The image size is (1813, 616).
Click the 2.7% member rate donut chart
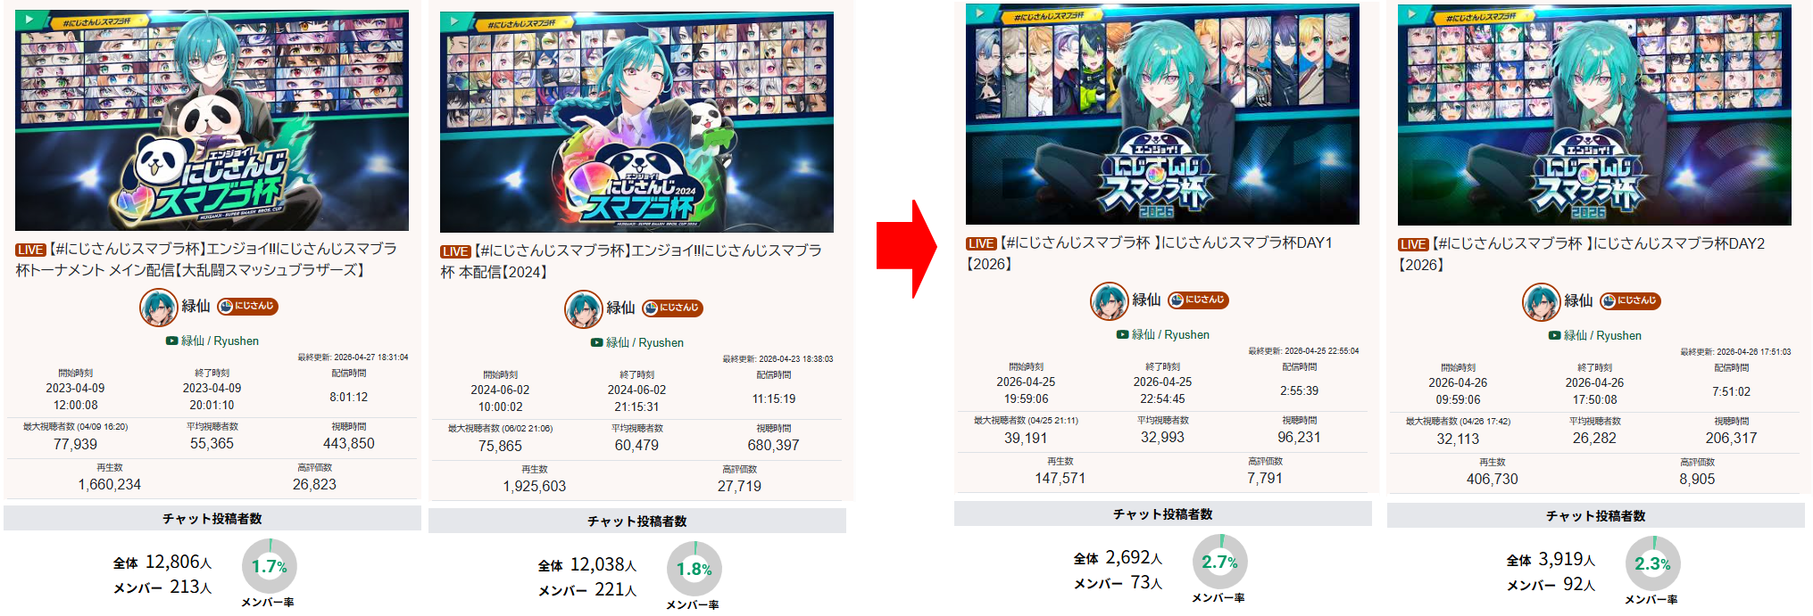(x=1219, y=562)
